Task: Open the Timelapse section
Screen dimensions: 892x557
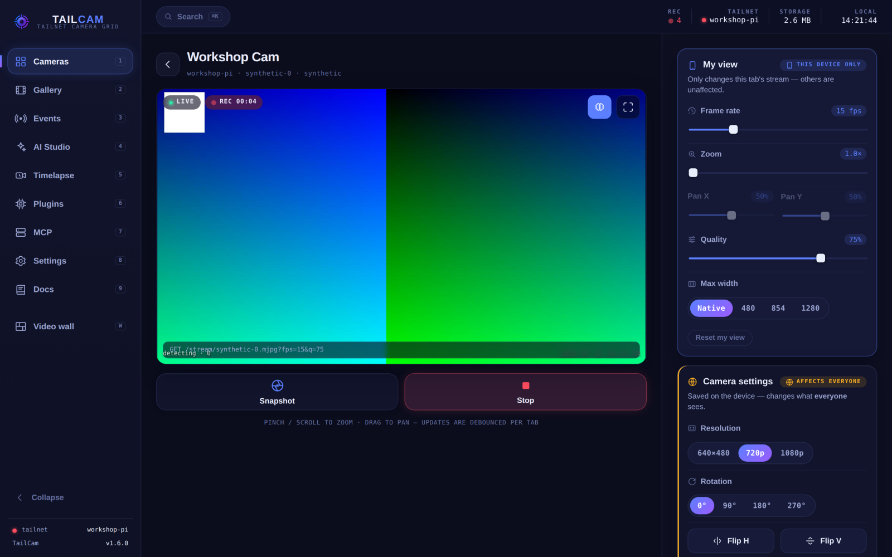Action: point(70,175)
